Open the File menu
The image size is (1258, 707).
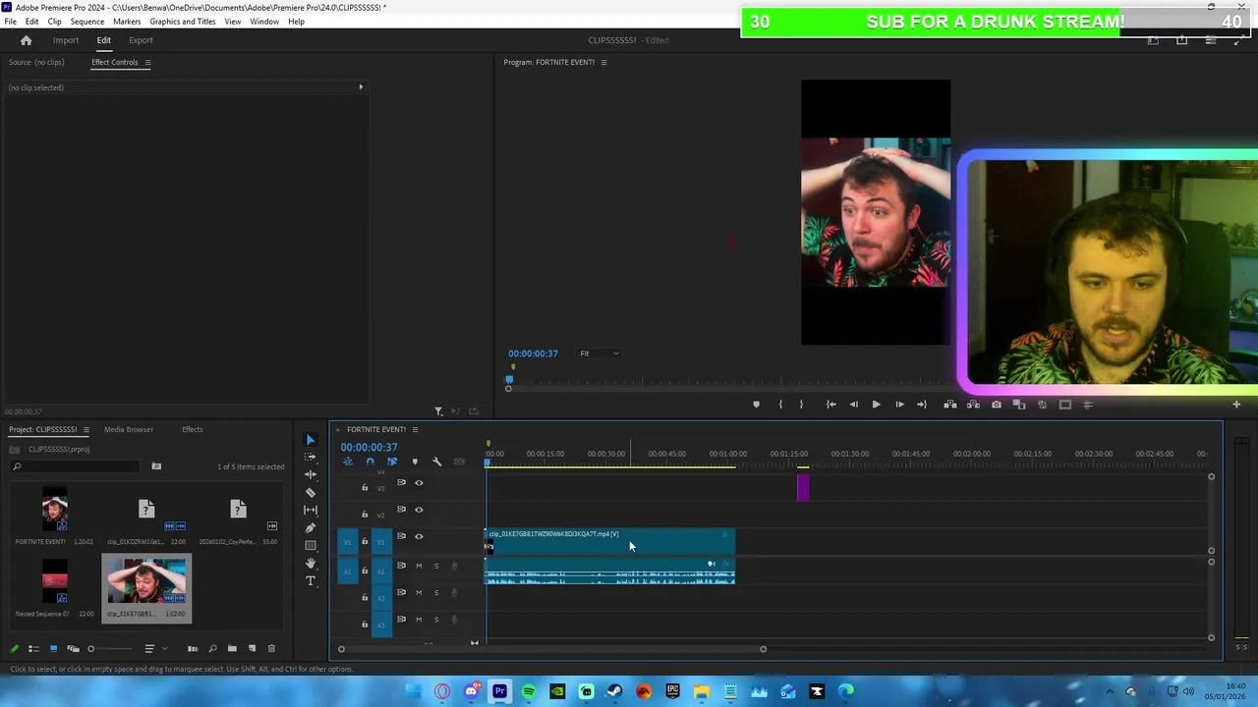[x=10, y=22]
